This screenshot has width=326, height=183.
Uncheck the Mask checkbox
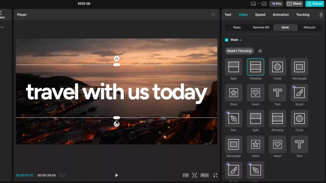(x=227, y=40)
